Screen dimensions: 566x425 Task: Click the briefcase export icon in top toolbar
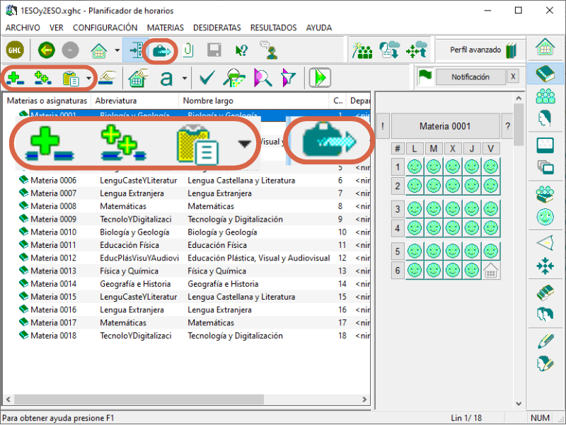tap(161, 51)
